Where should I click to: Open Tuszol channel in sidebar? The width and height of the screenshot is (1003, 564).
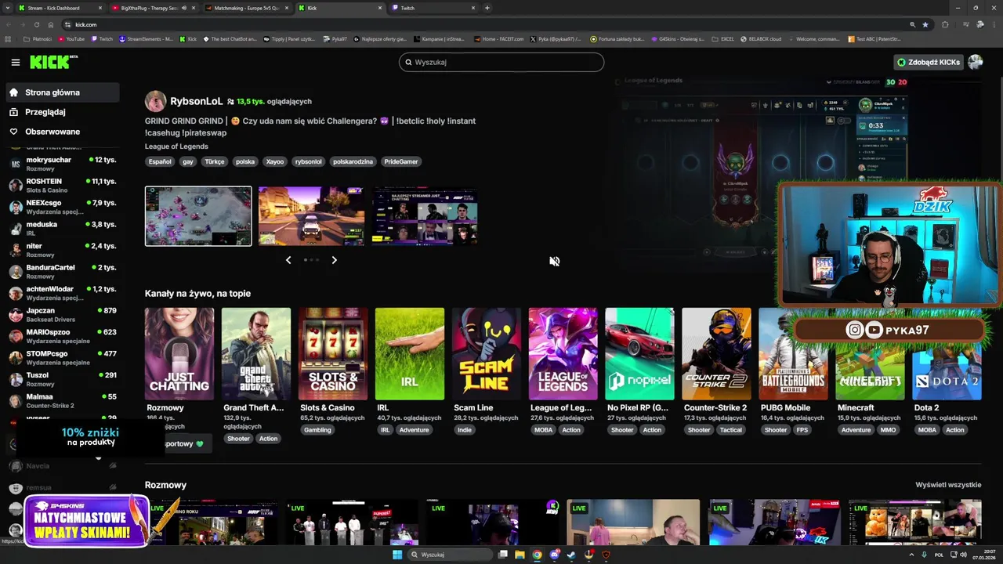(61, 379)
